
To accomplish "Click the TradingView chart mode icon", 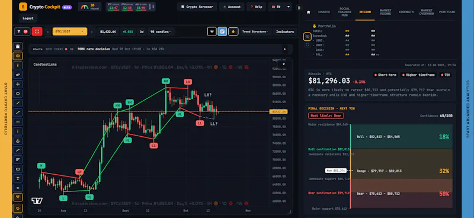I will (212, 31).
